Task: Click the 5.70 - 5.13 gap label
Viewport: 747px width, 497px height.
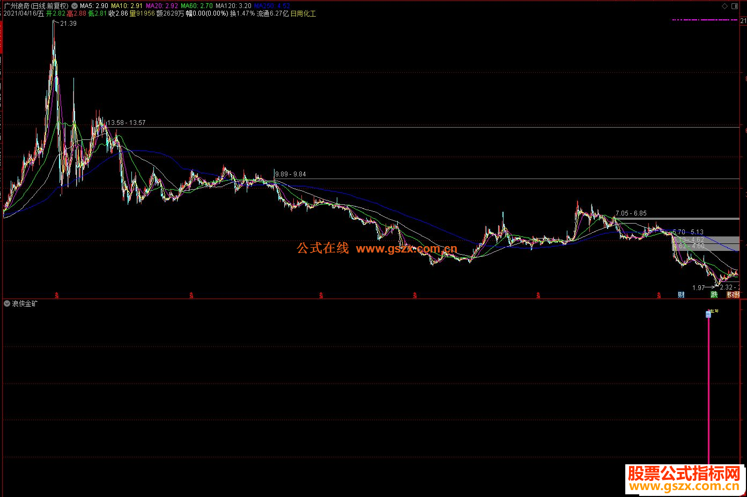Action: (x=688, y=232)
